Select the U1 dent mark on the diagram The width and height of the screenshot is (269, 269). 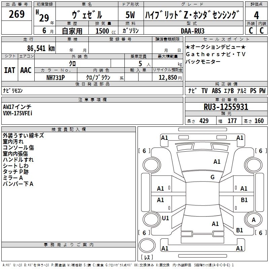165,218
